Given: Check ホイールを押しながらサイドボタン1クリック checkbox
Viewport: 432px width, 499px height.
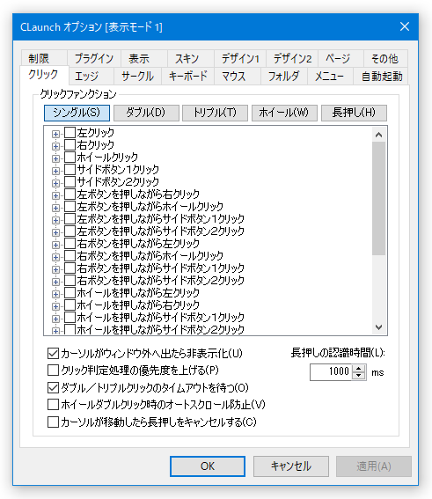Looking at the screenshot, I should click(x=70, y=318).
